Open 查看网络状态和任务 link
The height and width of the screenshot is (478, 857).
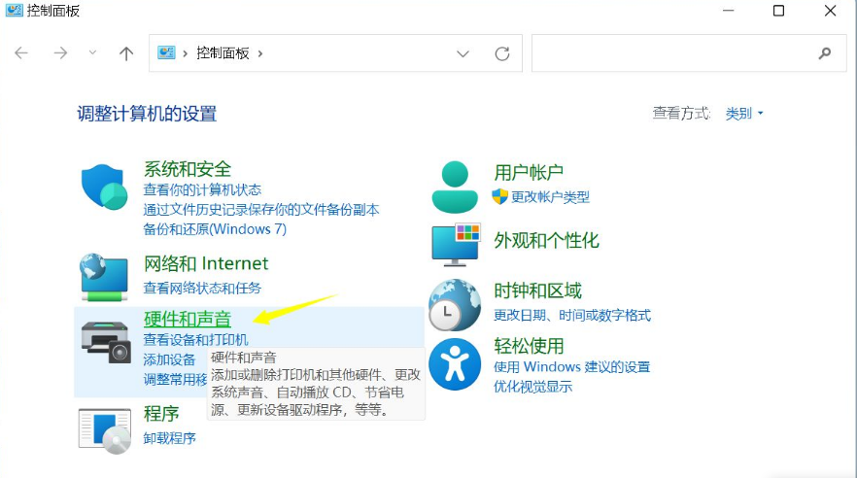click(x=202, y=288)
